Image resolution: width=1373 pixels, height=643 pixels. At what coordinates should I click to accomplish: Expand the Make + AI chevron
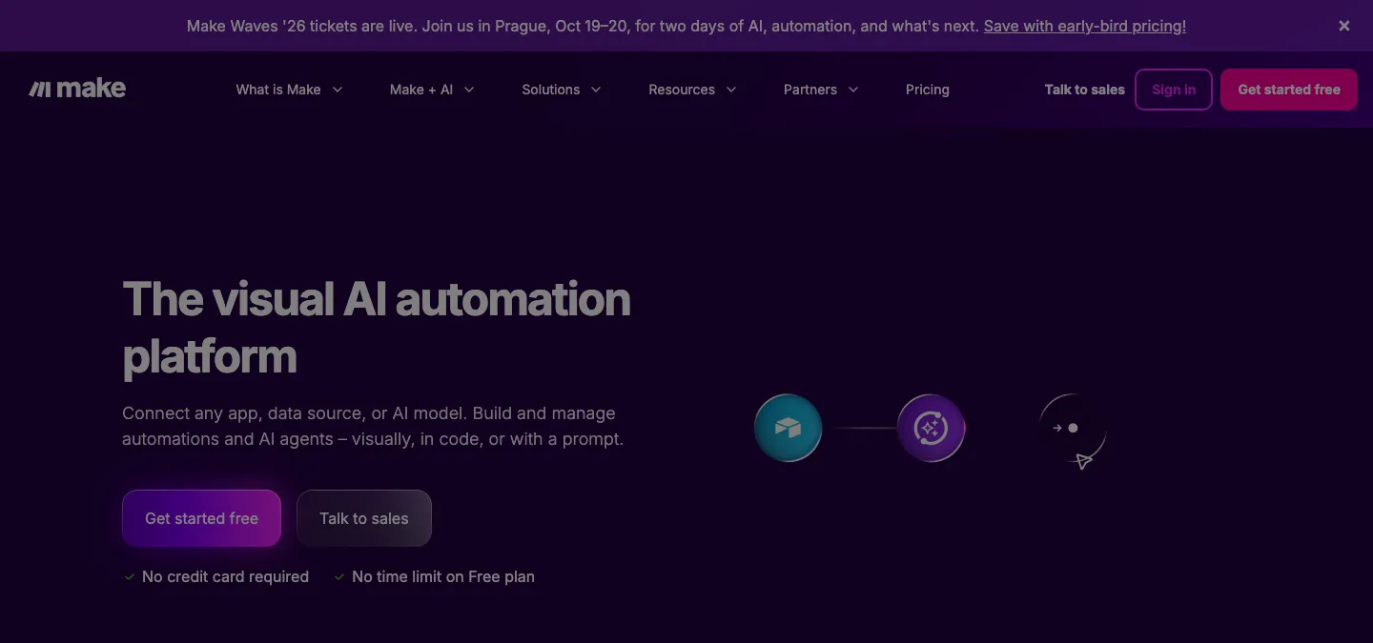pos(469,90)
